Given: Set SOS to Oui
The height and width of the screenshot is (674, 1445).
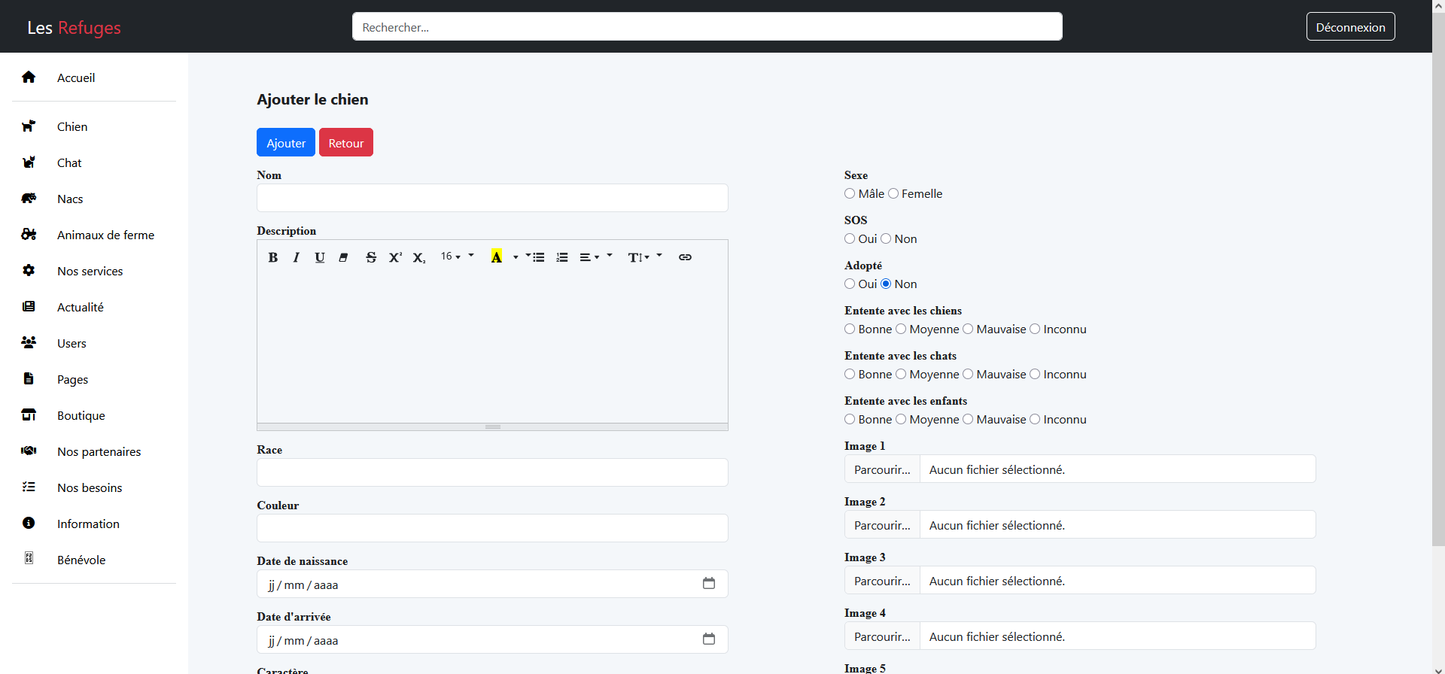Looking at the screenshot, I should click(850, 238).
